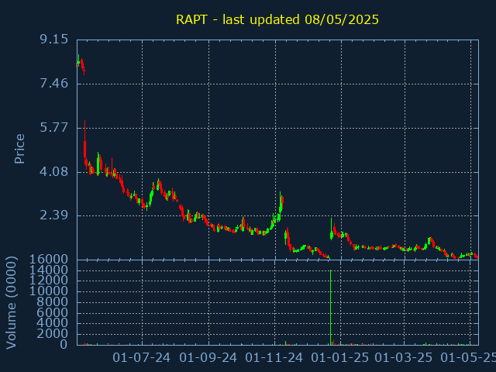Image resolution: width=496 pixels, height=372 pixels.
Task: Click the 12000 volume axis label
Action: 49,281
